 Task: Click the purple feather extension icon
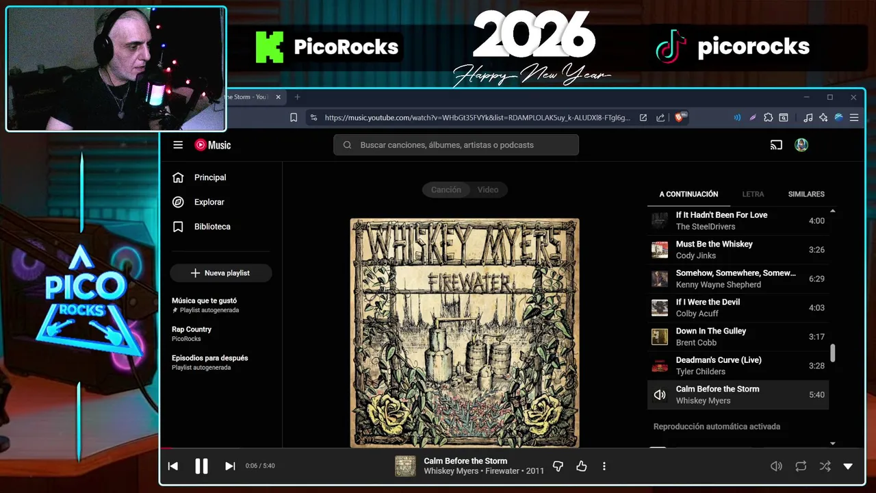(753, 118)
